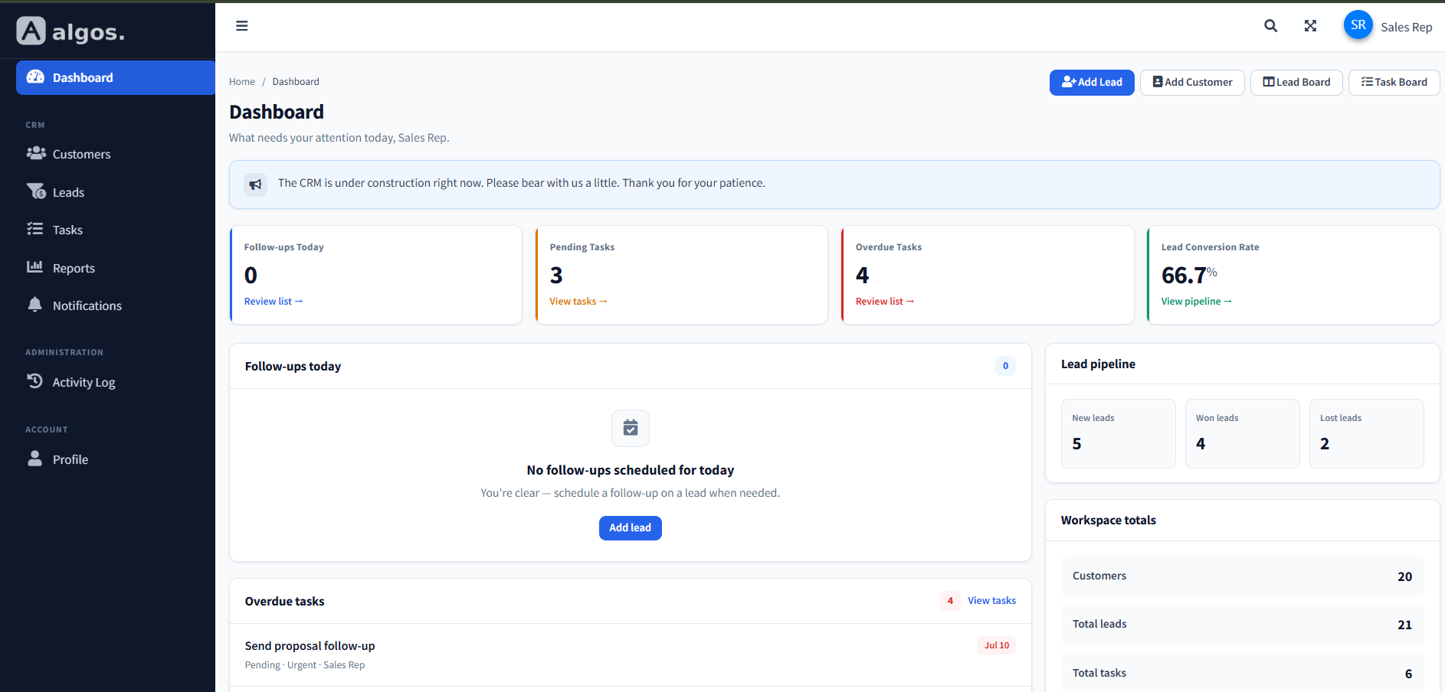The width and height of the screenshot is (1445, 692).
Task: Open the Send proposal follow-up task
Action: [310, 646]
